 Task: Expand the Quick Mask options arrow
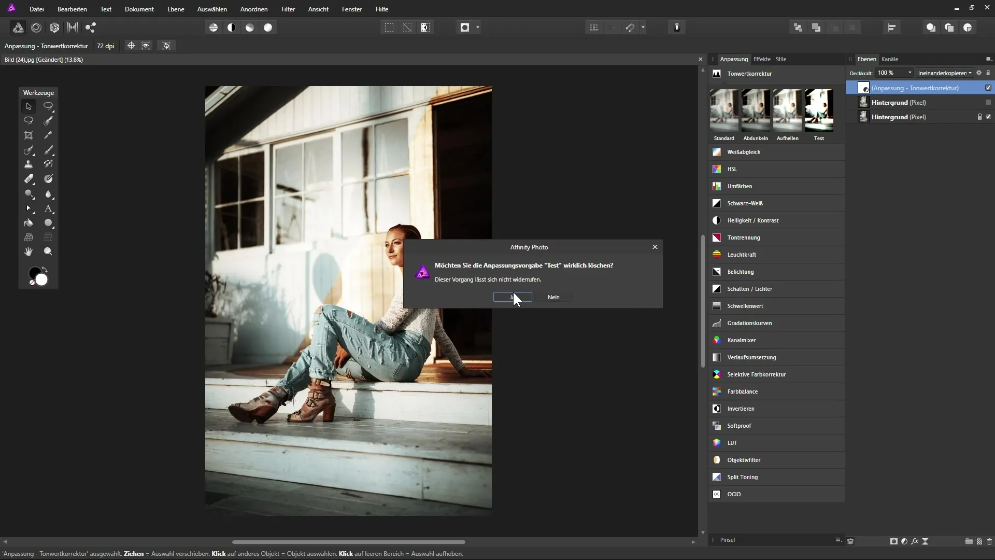(x=477, y=27)
